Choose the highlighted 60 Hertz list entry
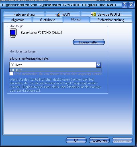The width and height of the screenshot is (137, 147). click(55, 70)
